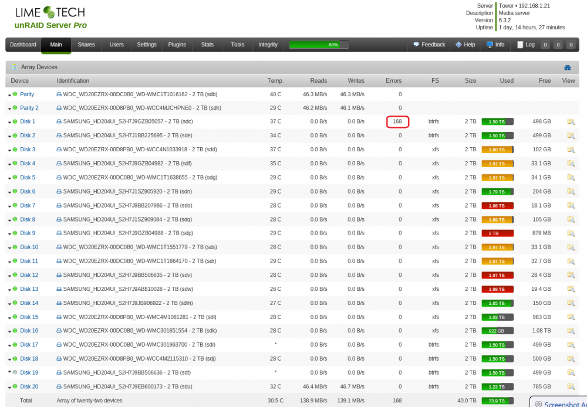Click the Info monitor icon
The width and height of the screenshot is (587, 407).
(x=490, y=45)
